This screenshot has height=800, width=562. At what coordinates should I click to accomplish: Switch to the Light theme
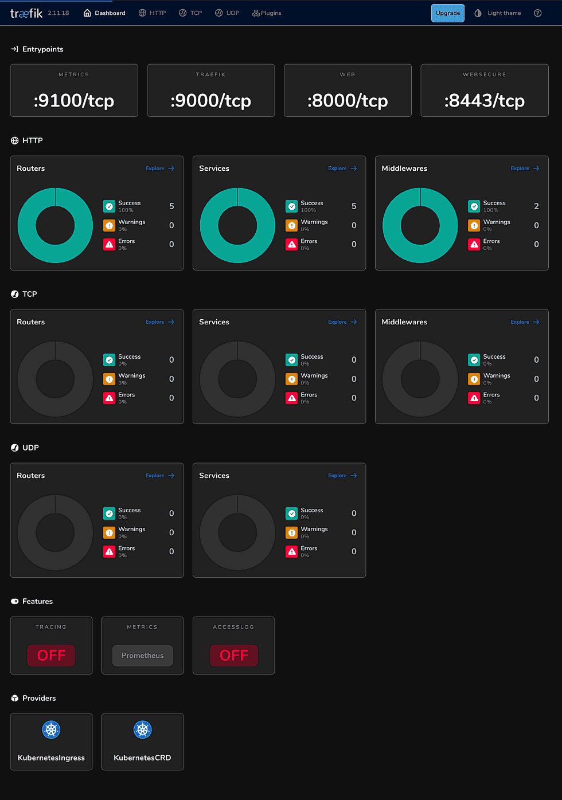pos(497,13)
